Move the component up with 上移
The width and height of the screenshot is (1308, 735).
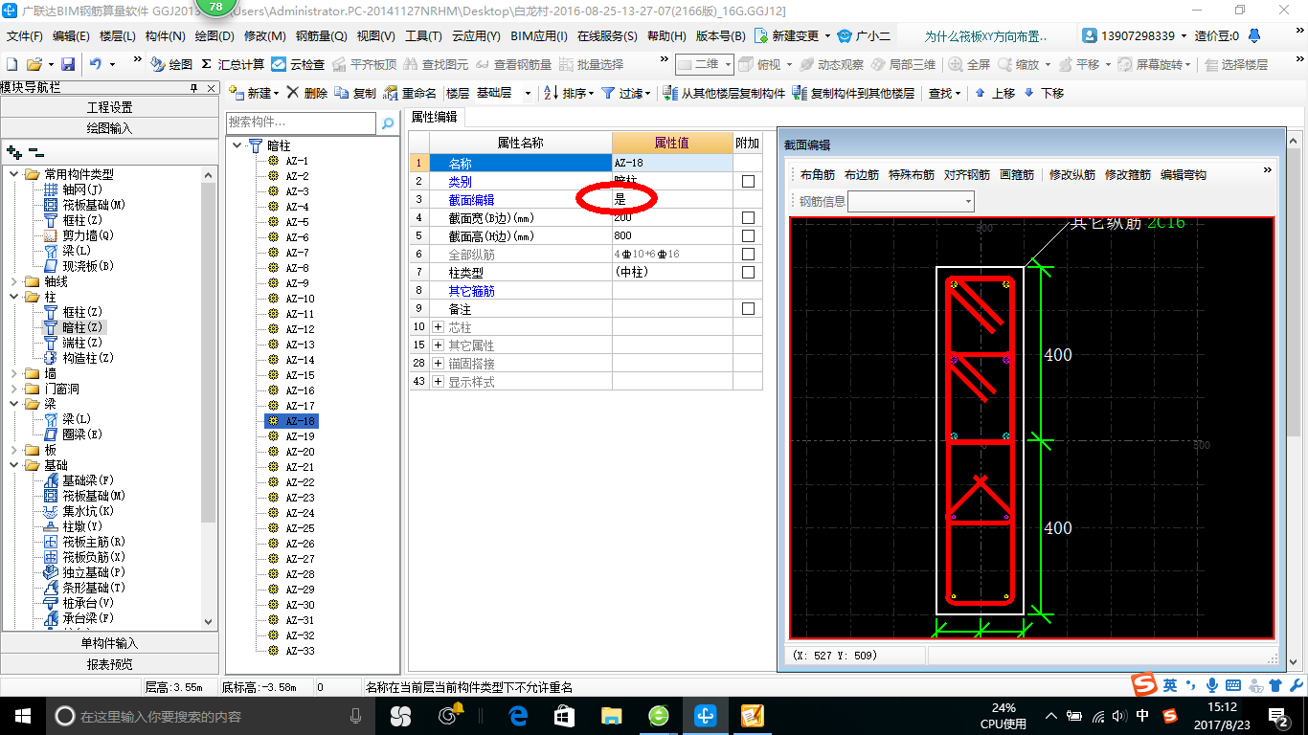995,93
